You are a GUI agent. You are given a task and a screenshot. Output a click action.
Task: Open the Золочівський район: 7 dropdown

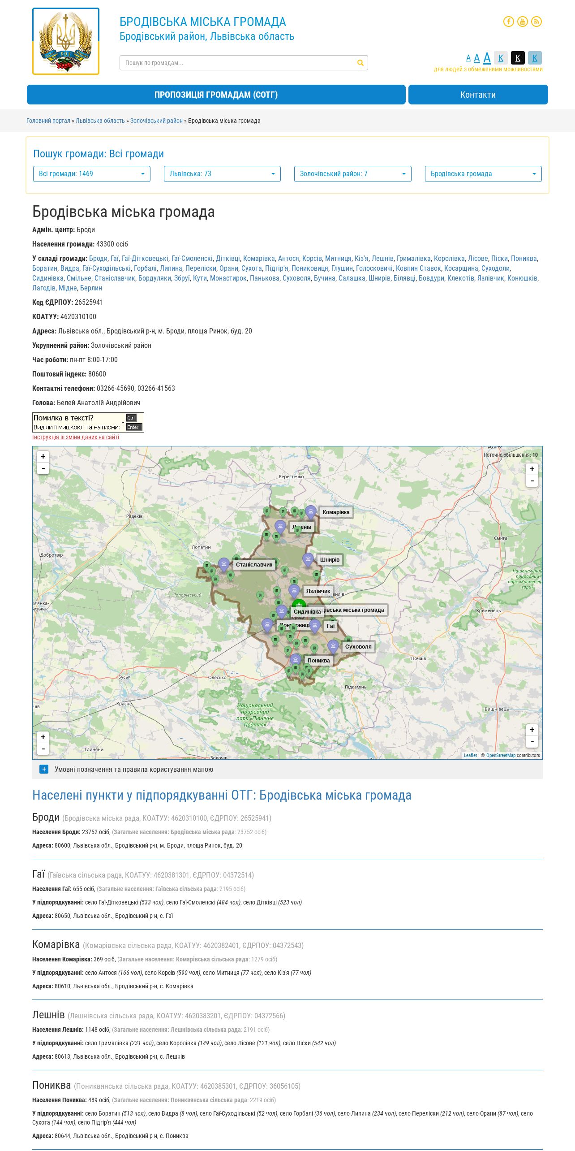click(353, 174)
